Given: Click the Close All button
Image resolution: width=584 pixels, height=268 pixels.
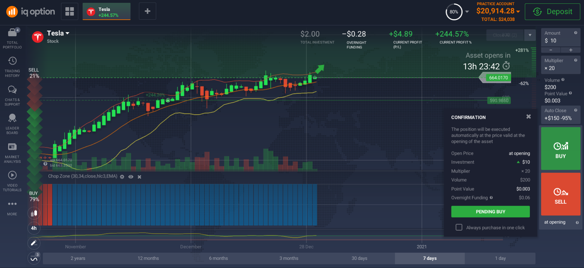Looking at the screenshot, I should pos(505,35).
